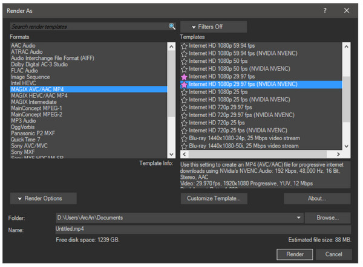Click the About button

(317, 198)
